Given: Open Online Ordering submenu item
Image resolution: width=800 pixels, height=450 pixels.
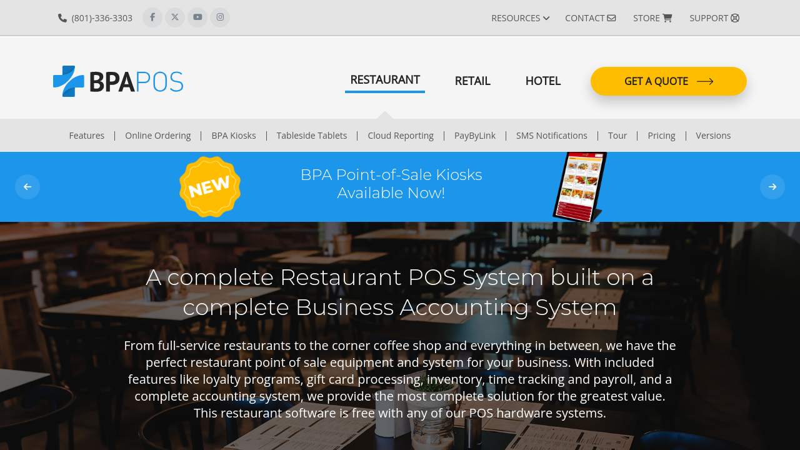Looking at the screenshot, I should 158,136.
